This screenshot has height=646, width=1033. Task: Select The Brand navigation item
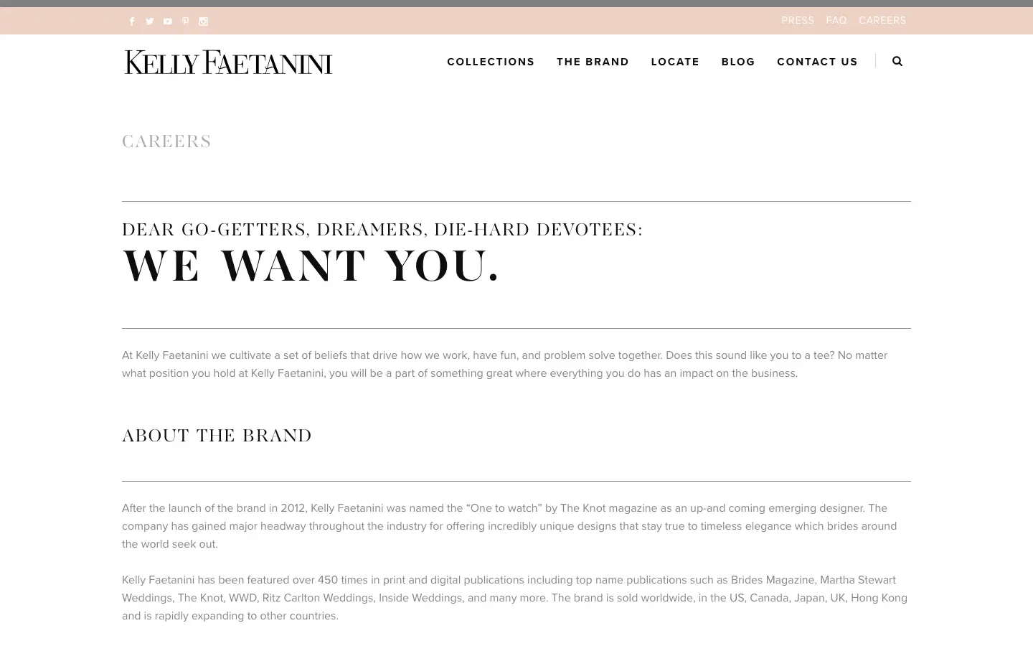pyautogui.click(x=593, y=62)
